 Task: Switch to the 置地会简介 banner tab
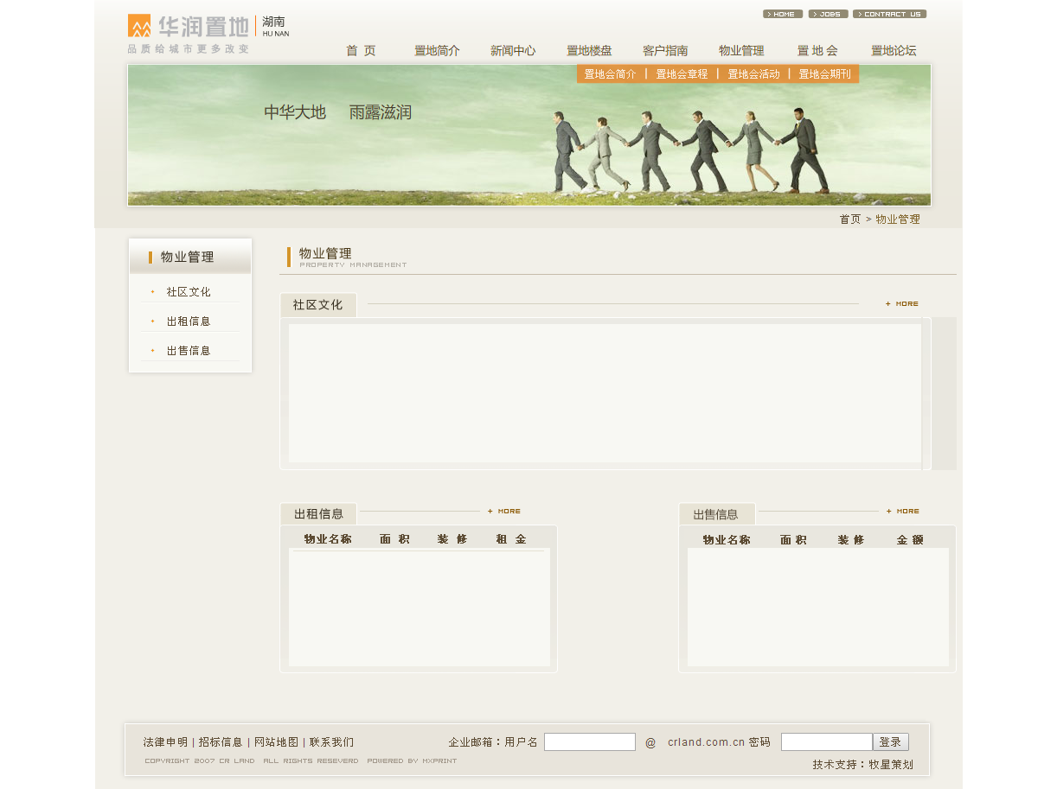(x=609, y=74)
